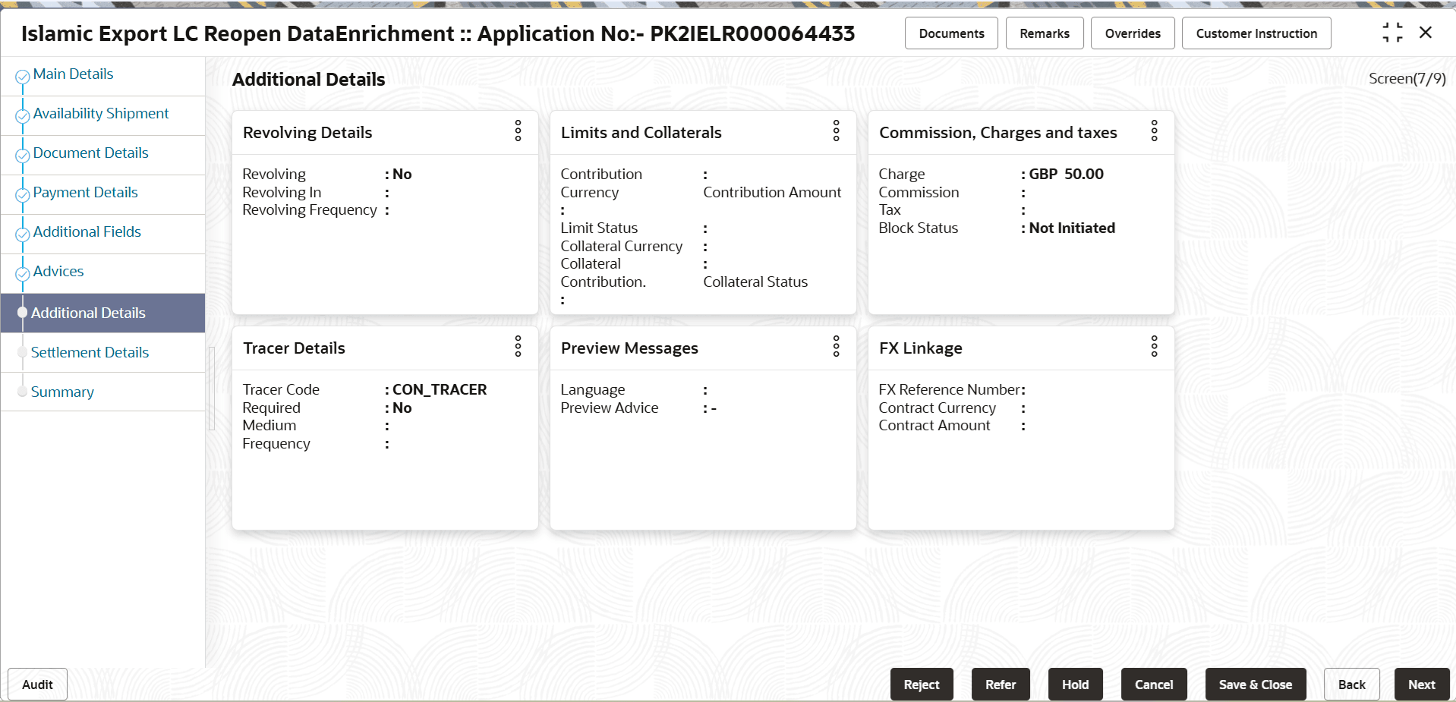
Task: Open Document Details section
Action: (90, 153)
